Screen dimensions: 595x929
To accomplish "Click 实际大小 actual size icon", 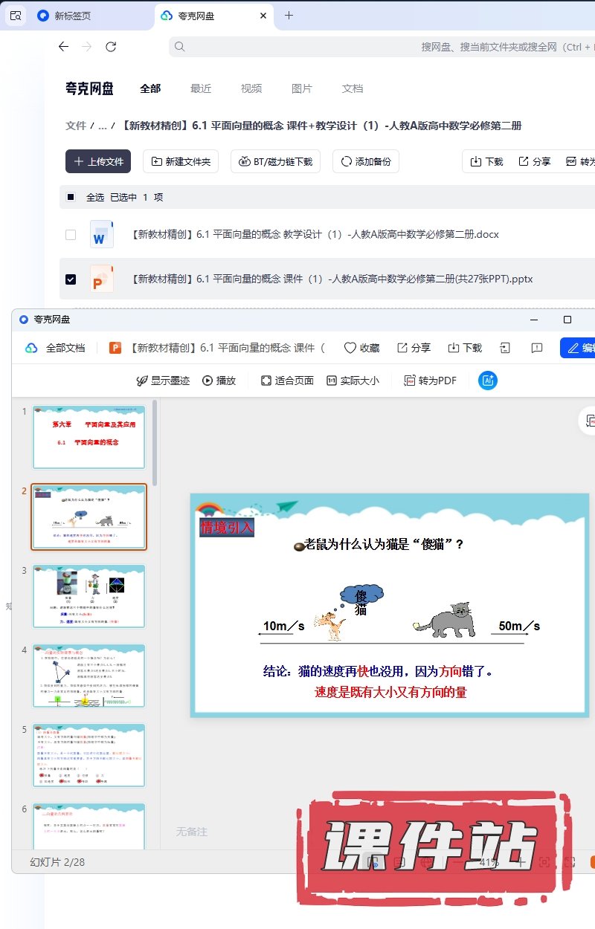I will pyautogui.click(x=332, y=381).
